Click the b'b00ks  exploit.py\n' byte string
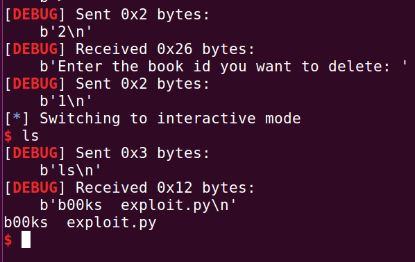 pos(138,205)
